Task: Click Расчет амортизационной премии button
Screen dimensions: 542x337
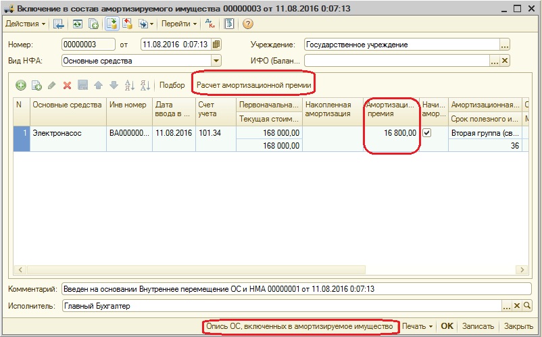Action: (254, 85)
